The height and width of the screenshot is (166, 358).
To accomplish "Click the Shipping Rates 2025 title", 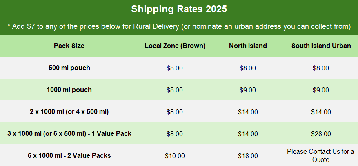I will [x=179, y=9].
